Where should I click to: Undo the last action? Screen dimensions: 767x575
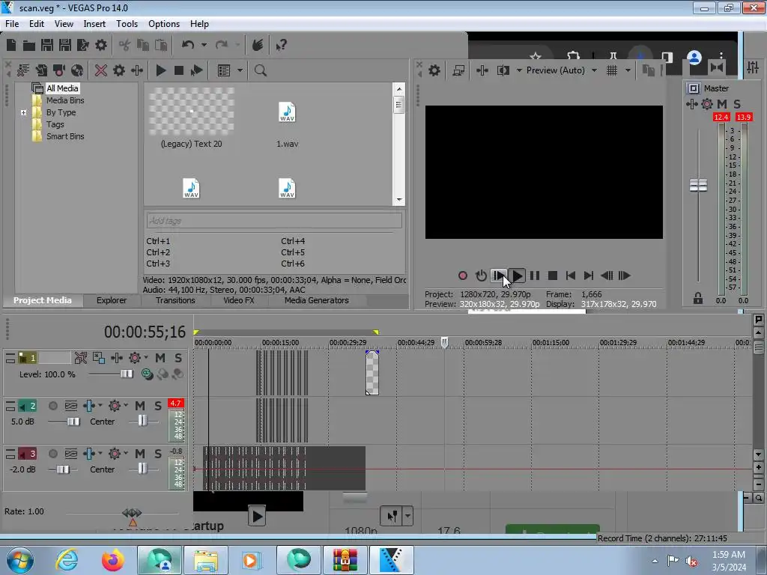(x=188, y=45)
